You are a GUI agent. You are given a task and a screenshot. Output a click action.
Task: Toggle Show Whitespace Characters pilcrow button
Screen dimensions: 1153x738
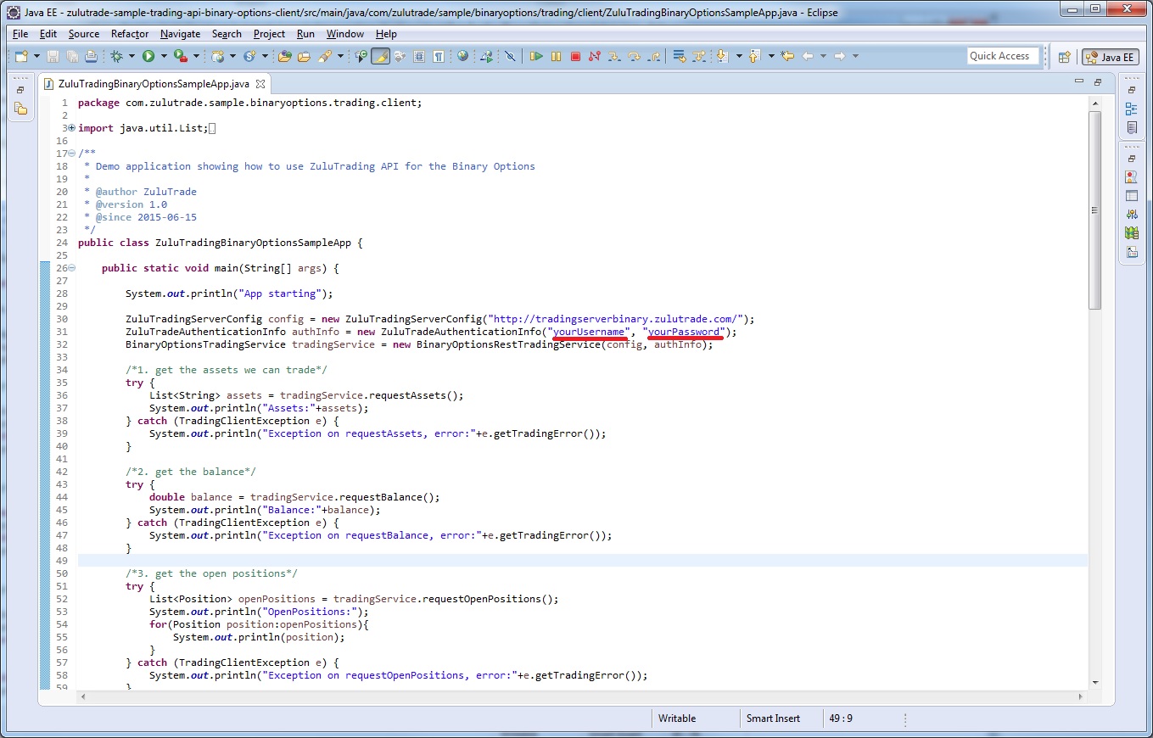click(x=438, y=56)
